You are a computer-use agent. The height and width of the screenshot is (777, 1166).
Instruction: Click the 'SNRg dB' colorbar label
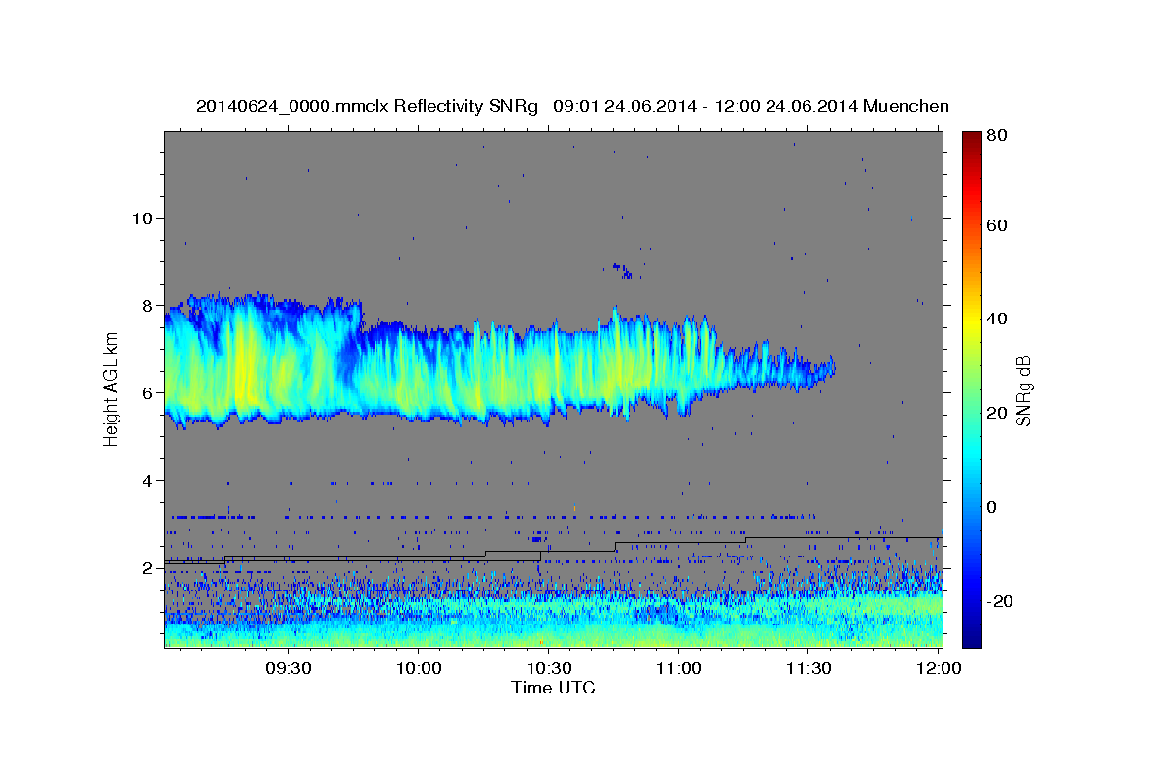[1023, 390]
